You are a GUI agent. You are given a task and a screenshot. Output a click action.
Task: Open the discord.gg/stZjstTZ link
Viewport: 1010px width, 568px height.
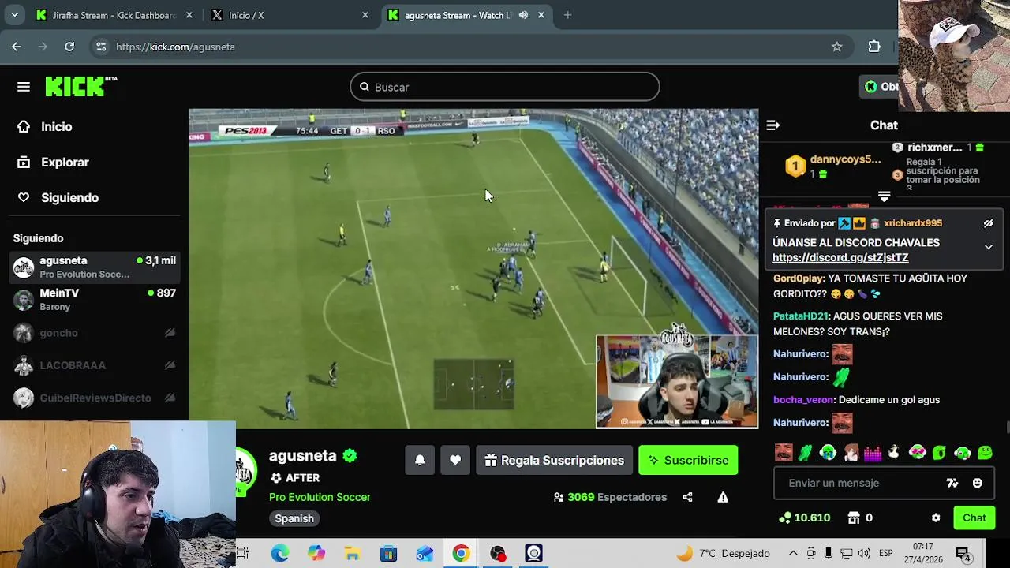pos(840,258)
